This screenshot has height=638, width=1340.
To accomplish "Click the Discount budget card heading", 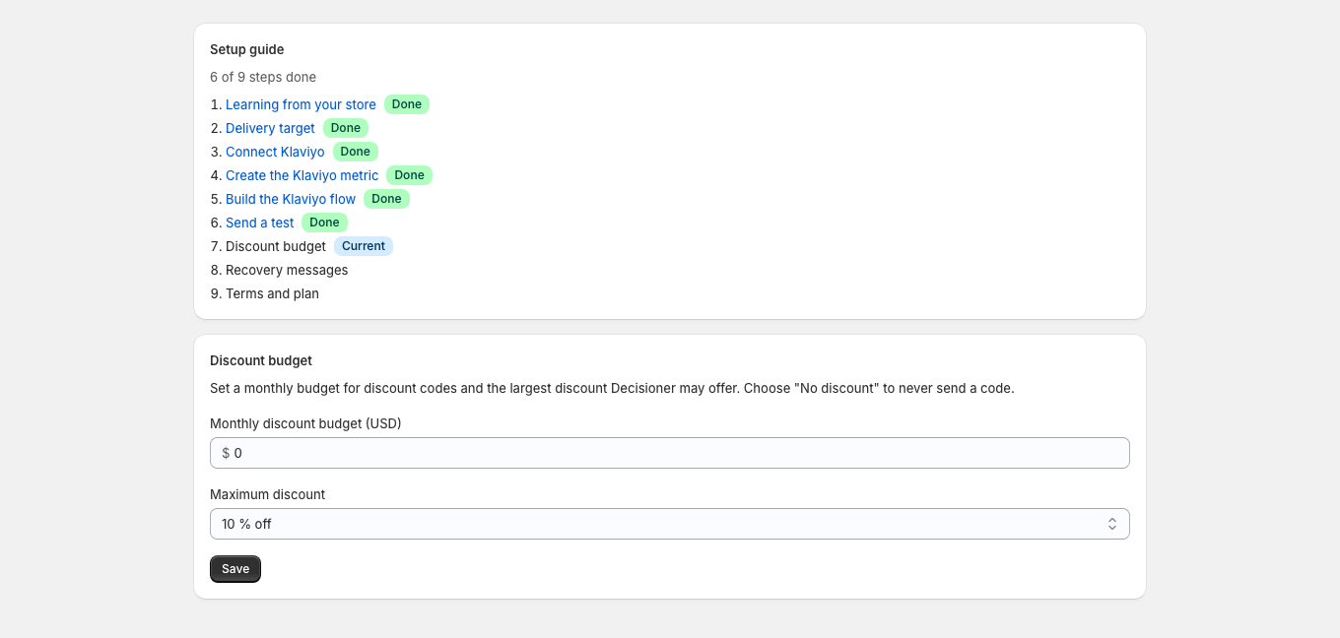I will pos(261,360).
